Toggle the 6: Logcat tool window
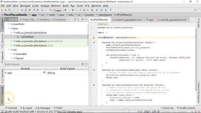Image resolution: width=201 pixels, height=113 pixels. click(26, 108)
